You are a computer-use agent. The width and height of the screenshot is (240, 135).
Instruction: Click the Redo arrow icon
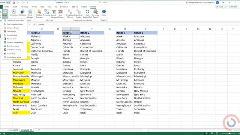[x=22, y=3]
